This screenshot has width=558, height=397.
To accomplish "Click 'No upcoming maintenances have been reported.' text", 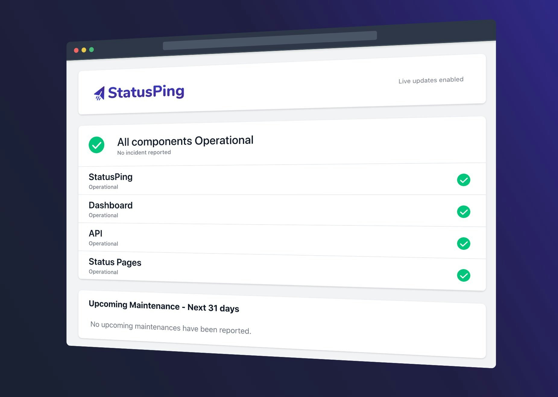I will point(171,327).
